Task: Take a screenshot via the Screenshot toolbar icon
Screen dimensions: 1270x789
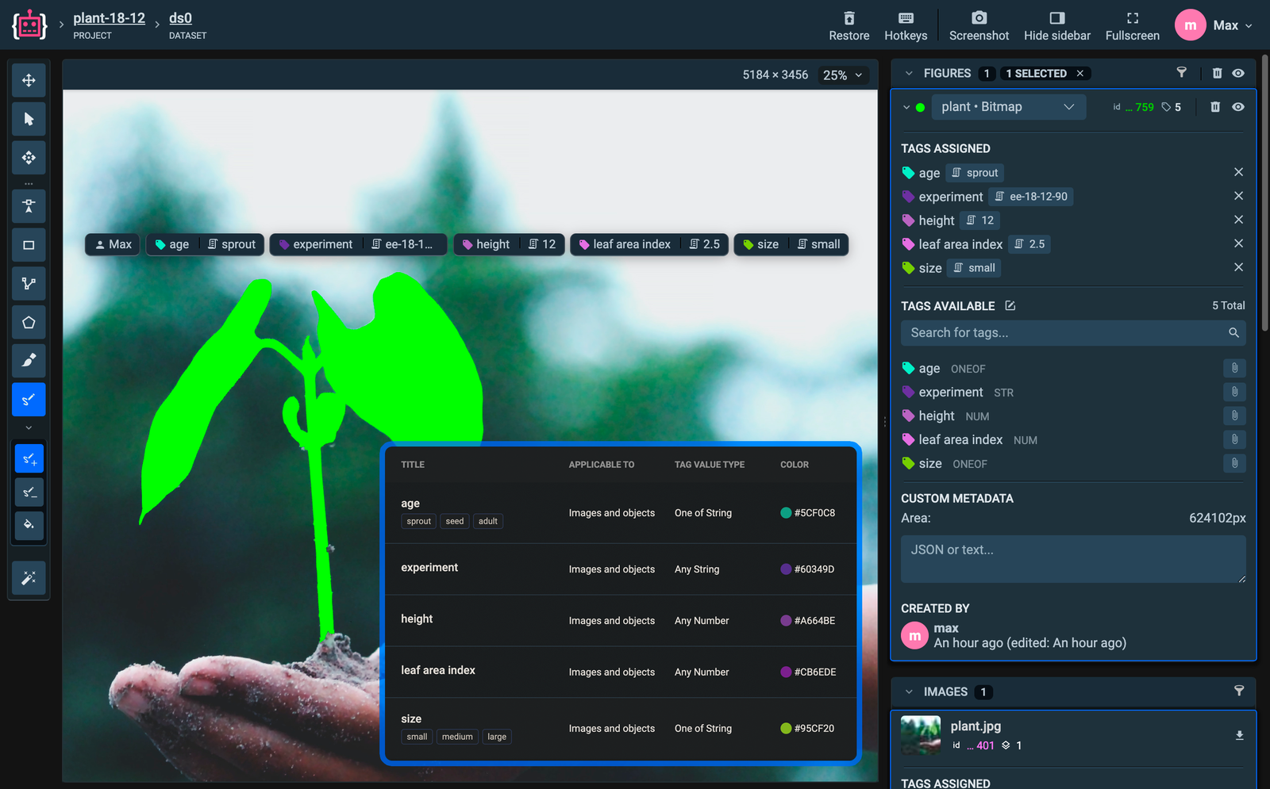Action: [x=979, y=24]
